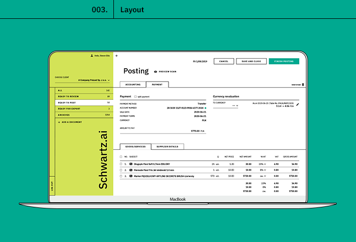Click the Preview Scan link

[x=168, y=71]
